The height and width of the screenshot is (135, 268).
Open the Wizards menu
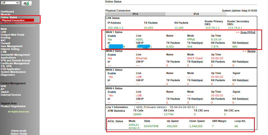5,14
